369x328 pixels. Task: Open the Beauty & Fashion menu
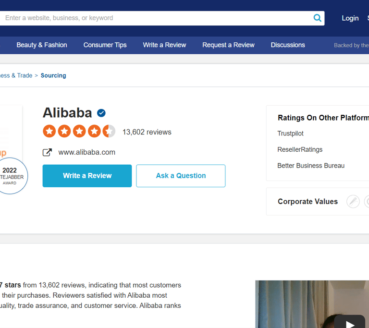[42, 45]
